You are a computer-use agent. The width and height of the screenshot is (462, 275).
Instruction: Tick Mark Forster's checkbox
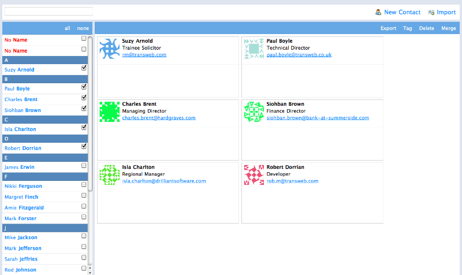coord(84,217)
